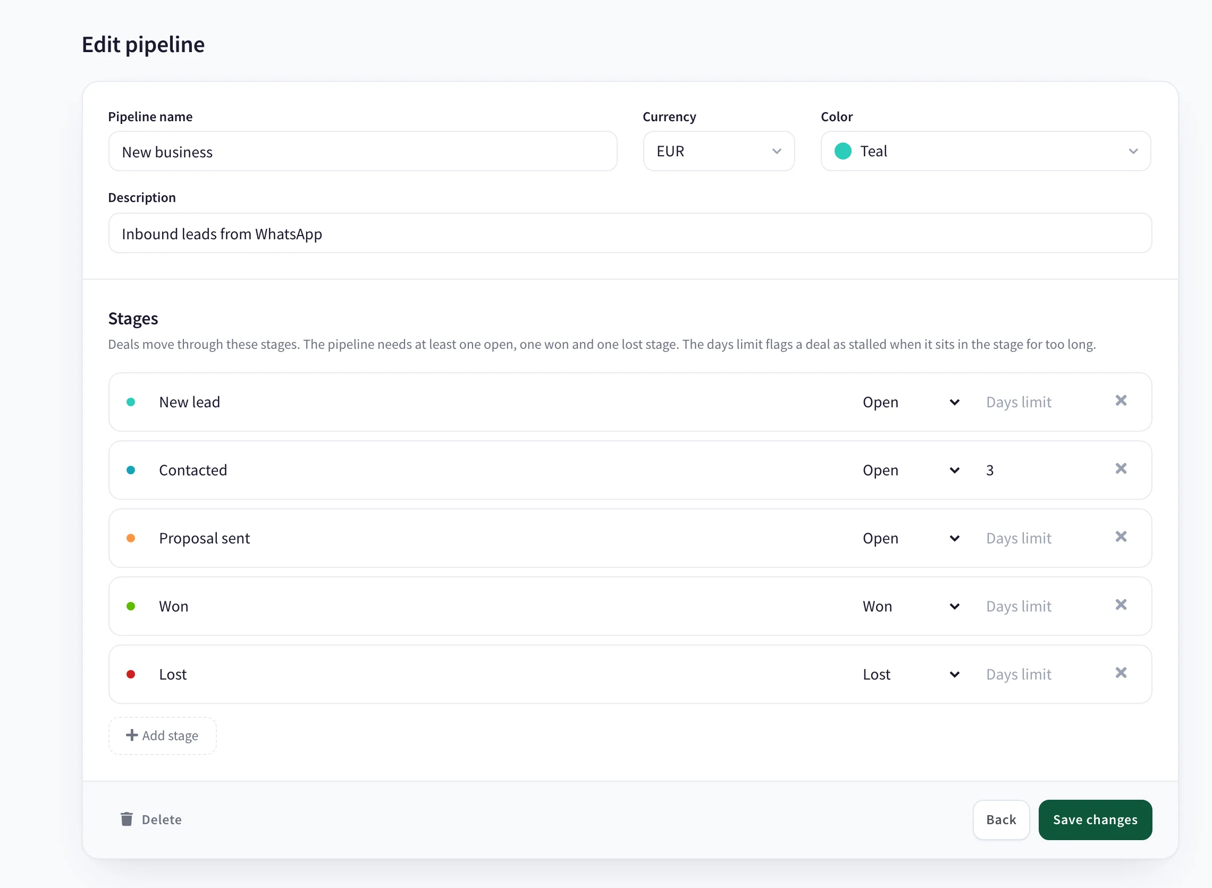Open the Won stage type dropdown
This screenshot has width=1212, height=888.
click(911, 606)
